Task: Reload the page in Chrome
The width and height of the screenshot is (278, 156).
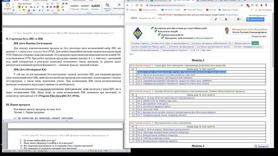Action: point(137,5)
